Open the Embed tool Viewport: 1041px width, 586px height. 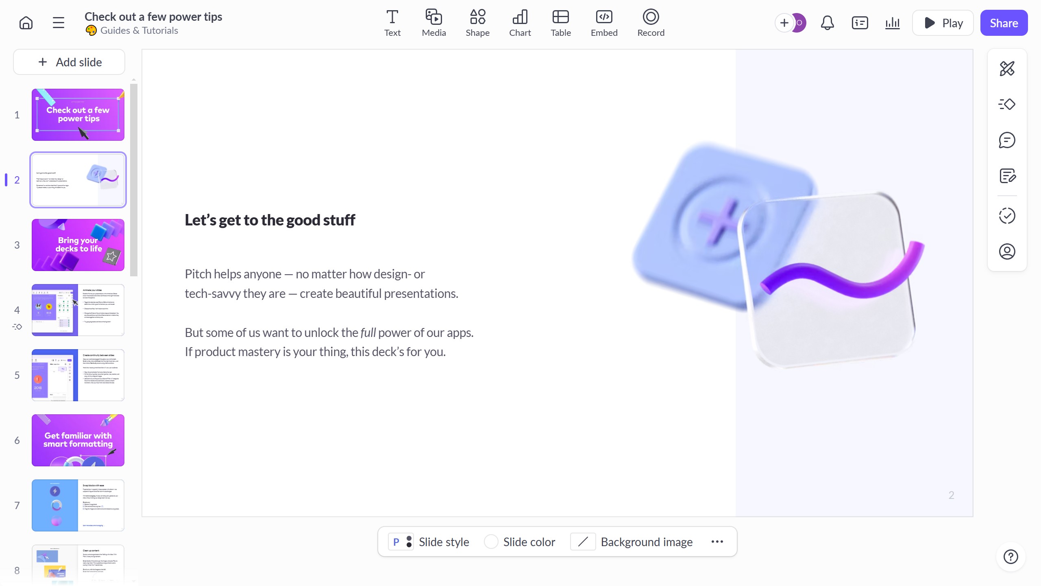click(604, 23)
